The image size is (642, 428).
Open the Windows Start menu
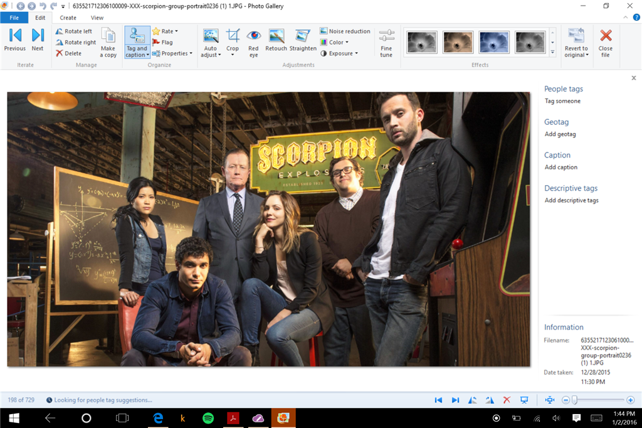tap(14, 418)
